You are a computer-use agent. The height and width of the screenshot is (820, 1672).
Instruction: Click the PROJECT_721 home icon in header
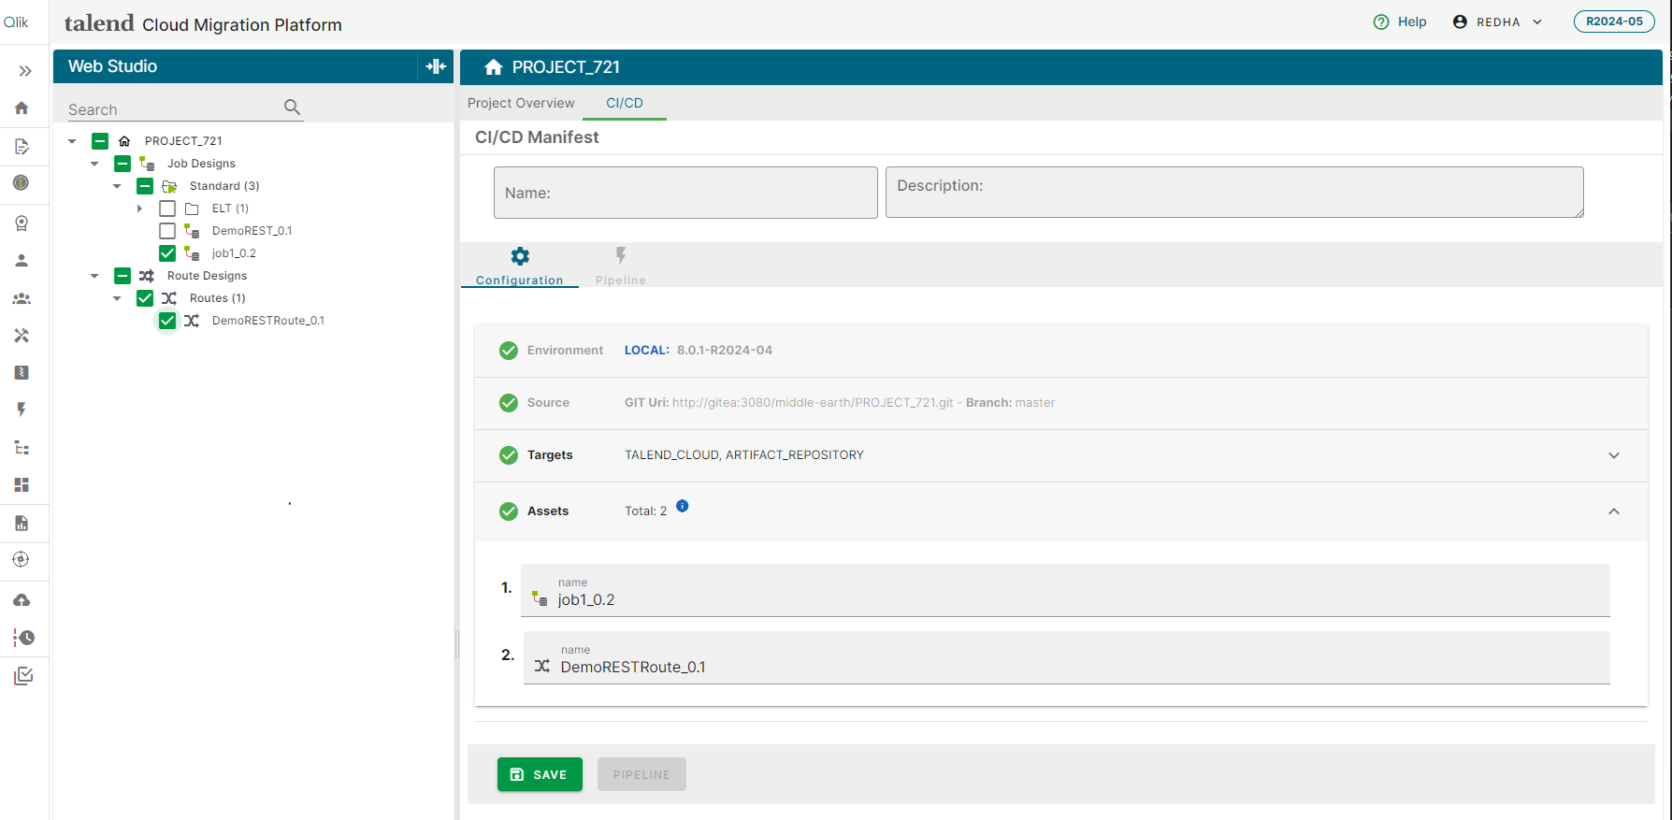point(494,67)
